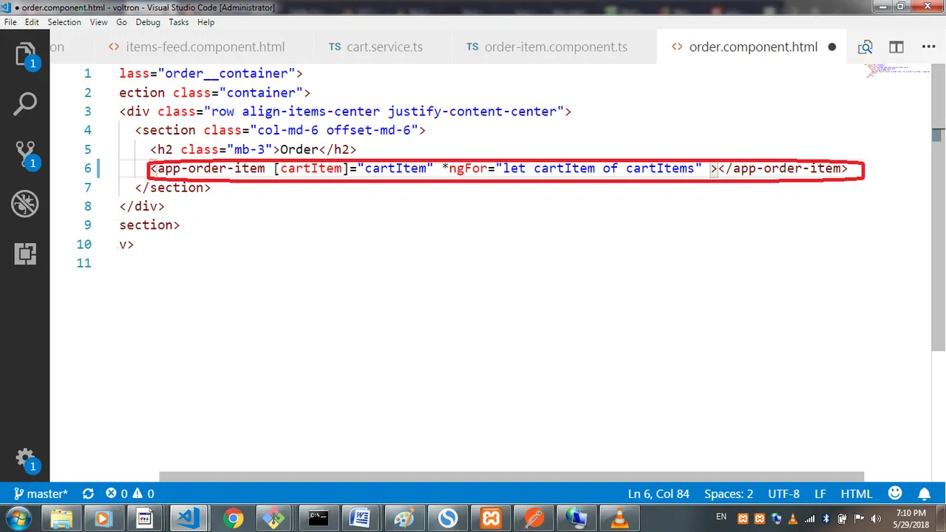Open Go menu
The height and width of the screenshot is (532, 946).
(121, 22)
